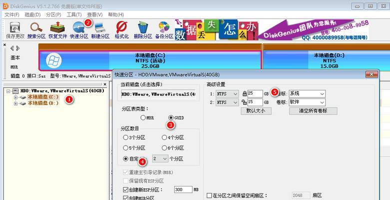The image size is (390, 200).
Task: Click Delete Partition (删除分区) icon
Action: click(x=143, y=30)
